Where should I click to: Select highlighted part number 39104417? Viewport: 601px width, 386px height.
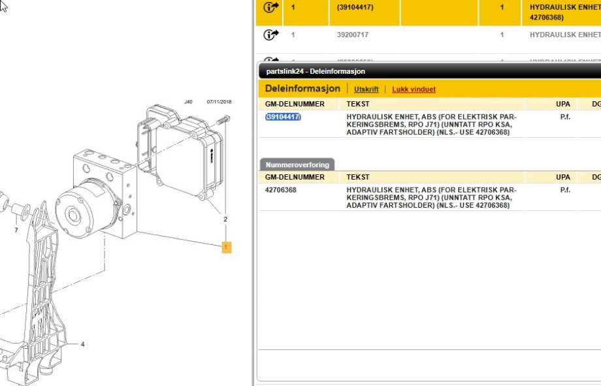point(283,117)
